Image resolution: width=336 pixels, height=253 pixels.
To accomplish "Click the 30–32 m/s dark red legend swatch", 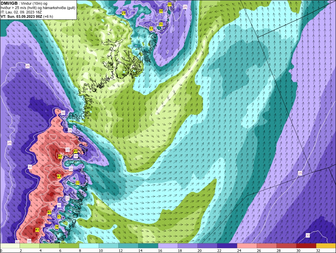I will [306, 246].
